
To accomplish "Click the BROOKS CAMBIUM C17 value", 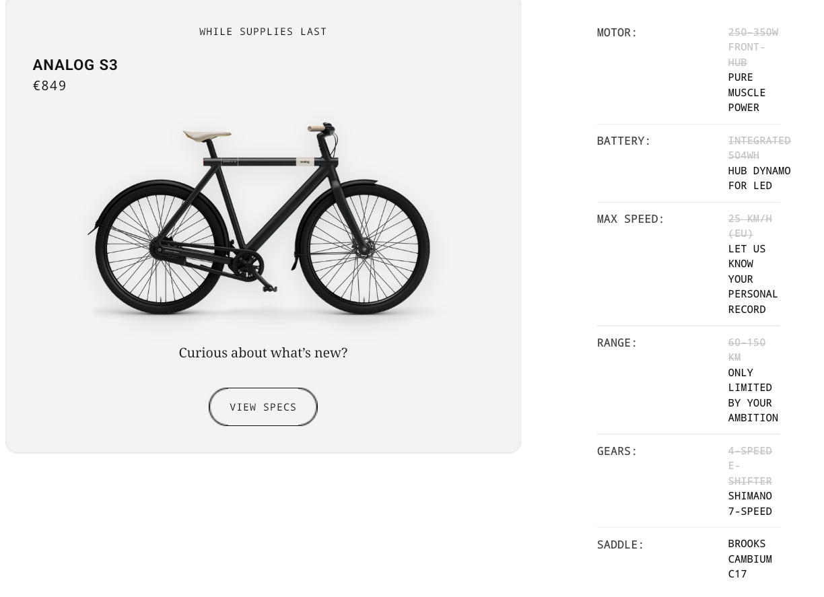I will 749,559.
